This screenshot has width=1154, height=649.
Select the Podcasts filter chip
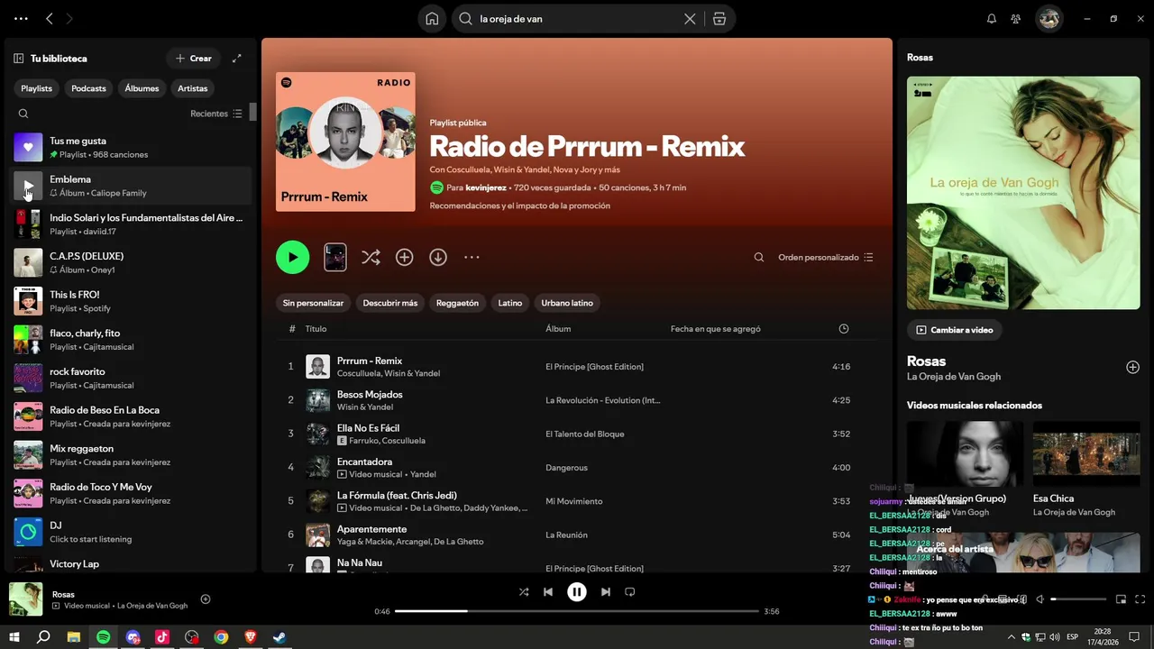click(x=88, y=88)
